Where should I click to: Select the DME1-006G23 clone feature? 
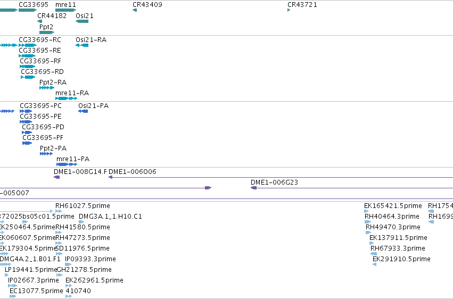click(352, 188)
